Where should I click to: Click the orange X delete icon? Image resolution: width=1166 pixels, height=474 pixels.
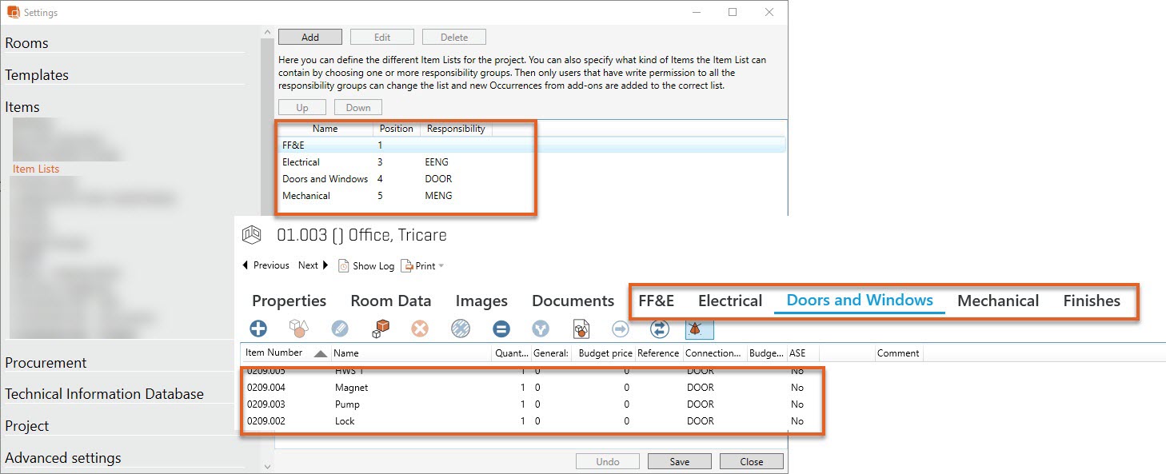pyautogui.click(x=420, y=329)
